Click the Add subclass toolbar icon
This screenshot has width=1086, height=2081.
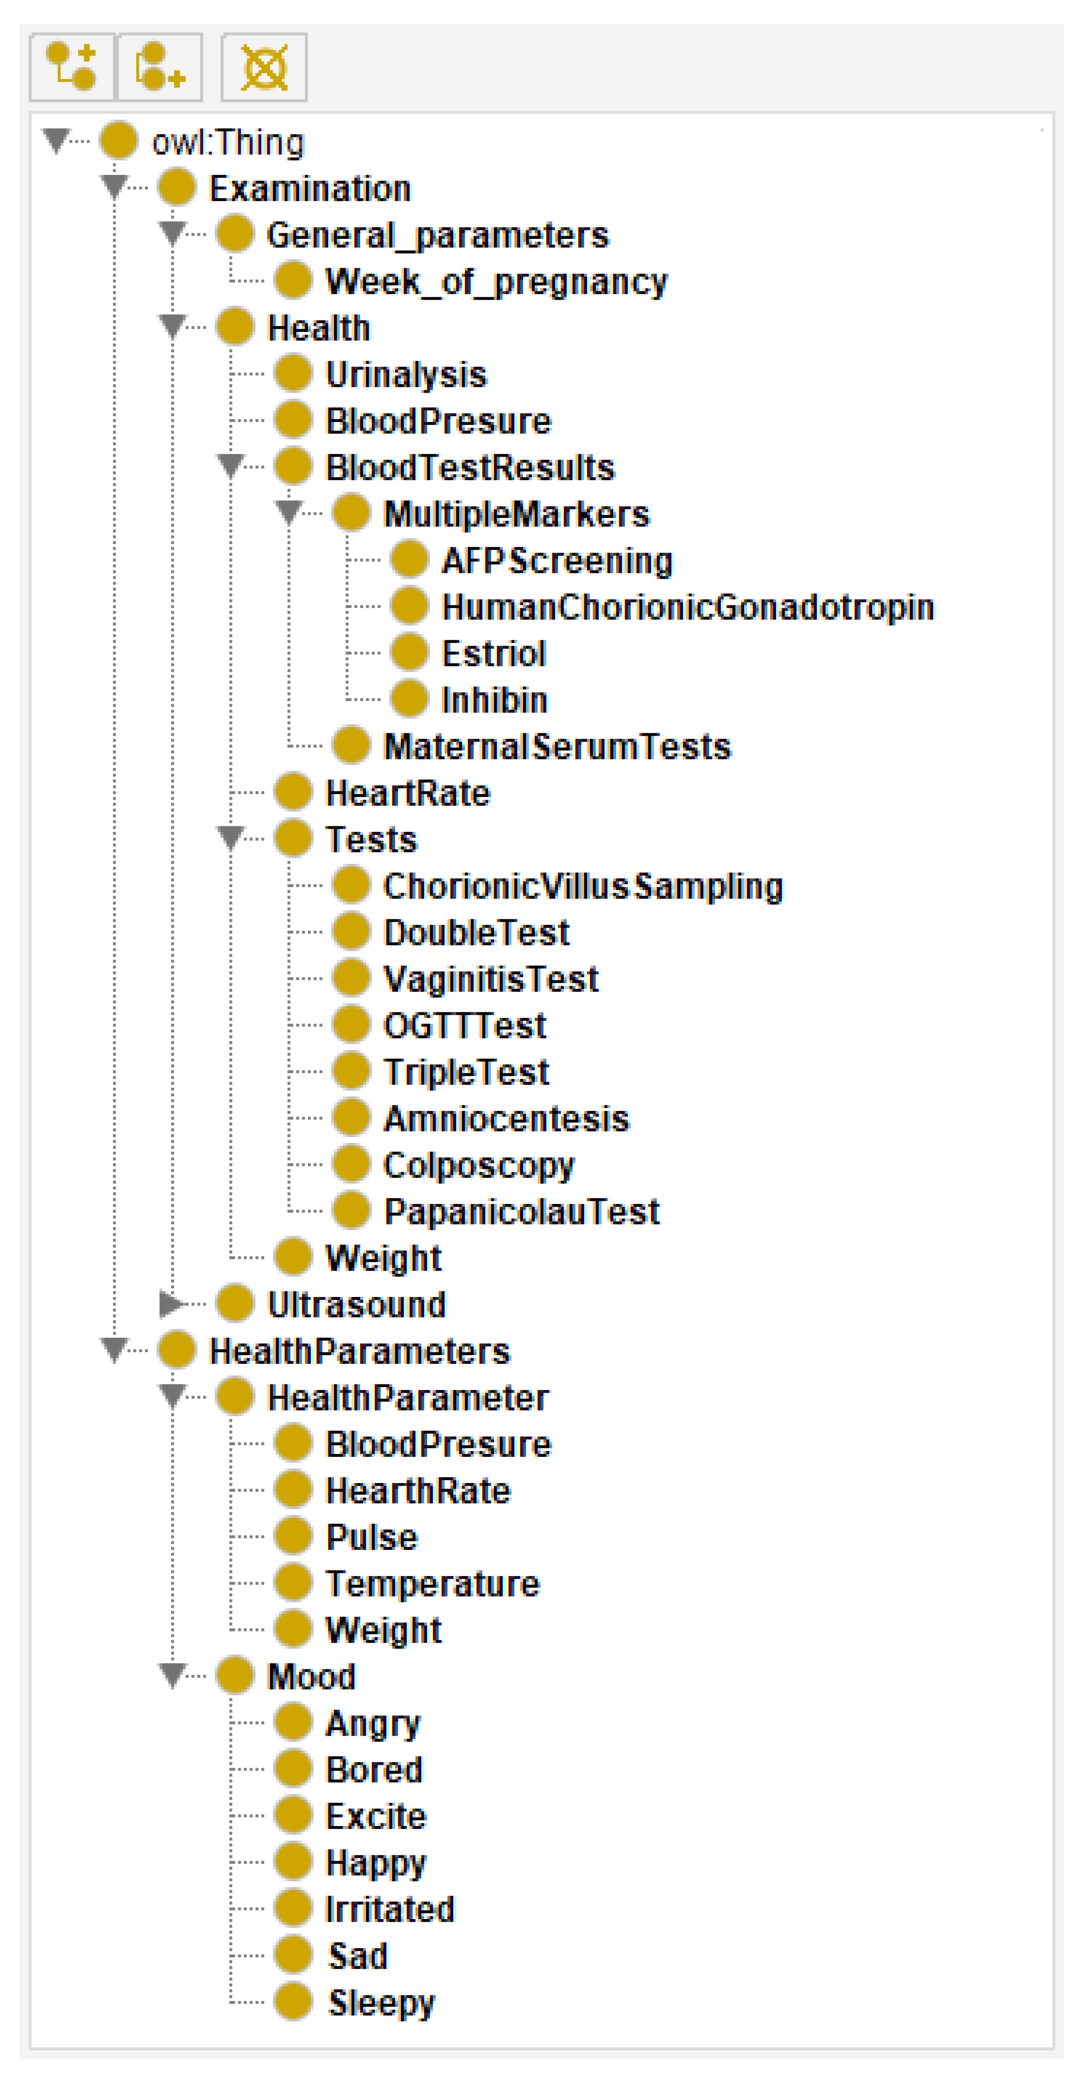point(72,67)
